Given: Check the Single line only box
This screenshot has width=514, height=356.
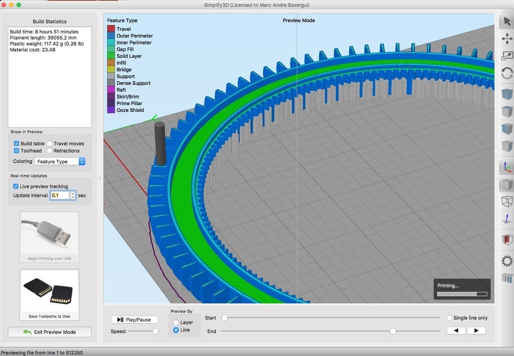Looking at the screenshot, I should pyautogui.click(x=449, y=318).
